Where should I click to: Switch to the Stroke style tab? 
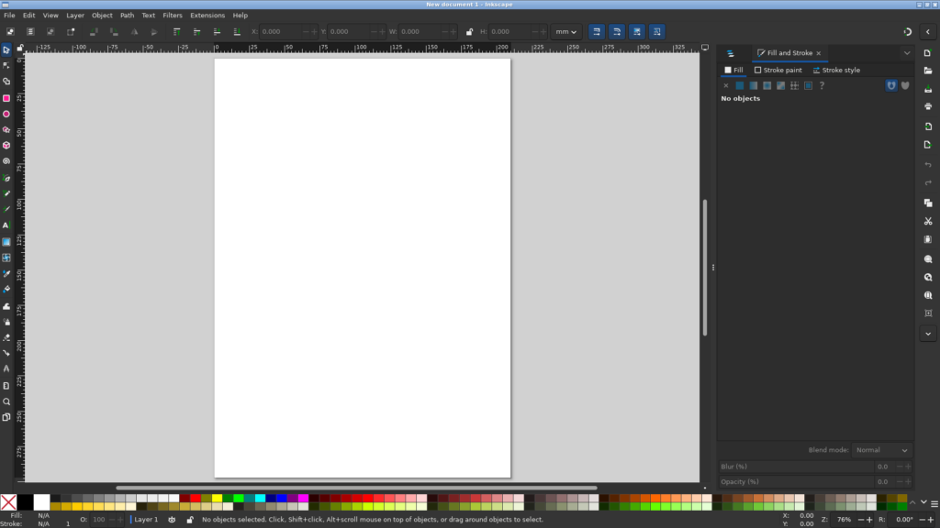(x=836, y=70)
